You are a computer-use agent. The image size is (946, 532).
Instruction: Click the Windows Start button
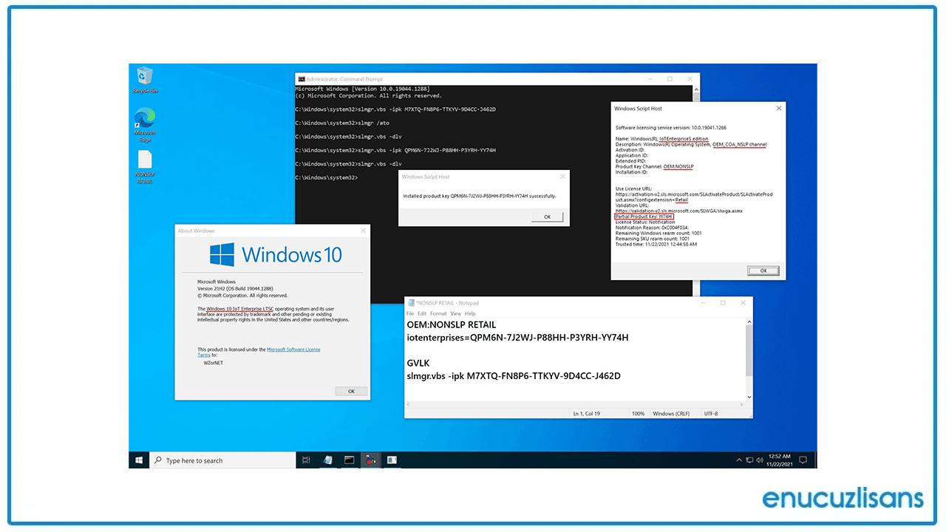coord(139,460)
